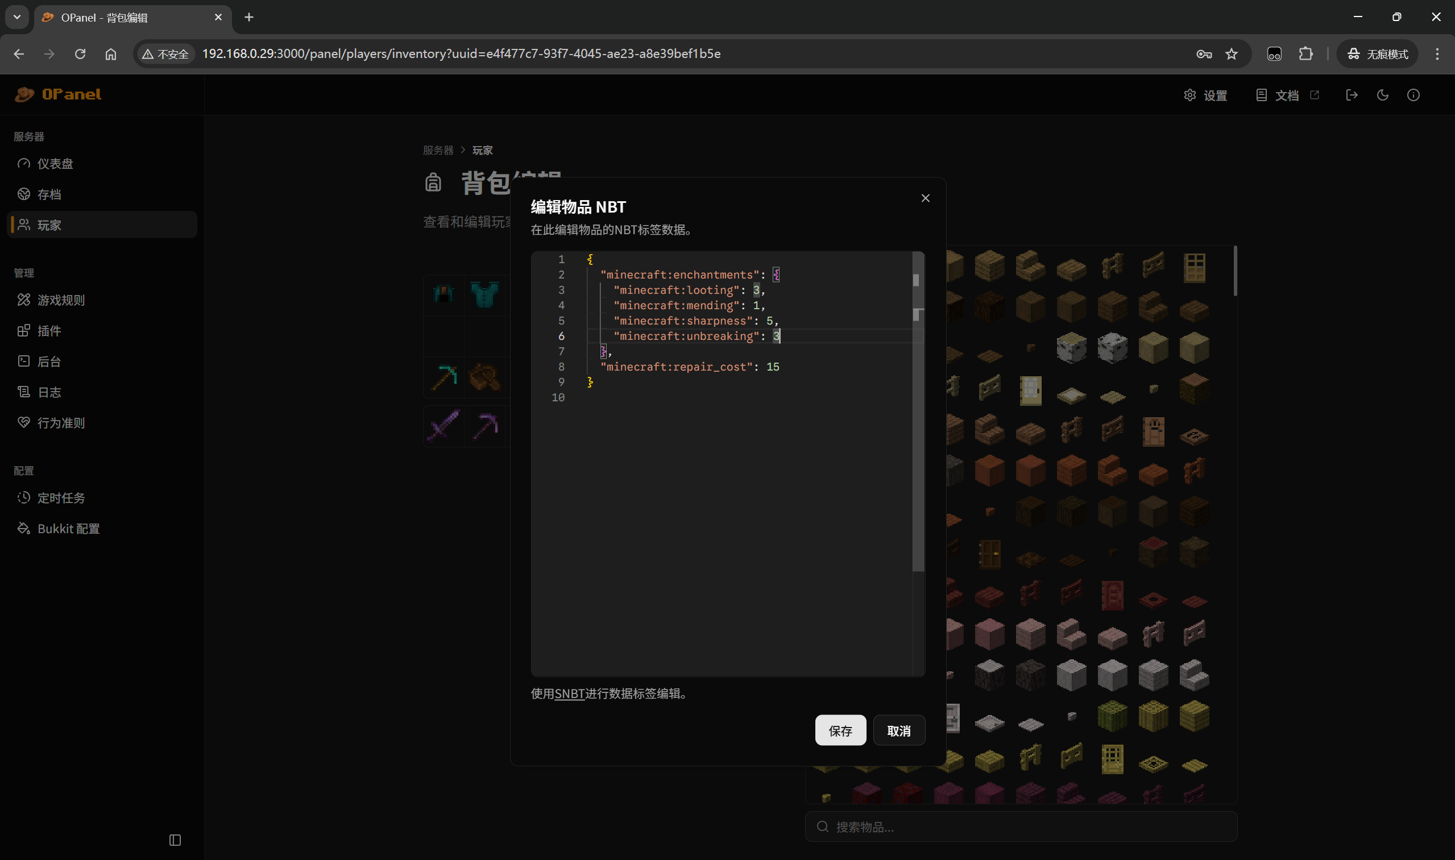Close the 编辑物品 NBT dialog
Screen dimensions: 1455x860
925,198
